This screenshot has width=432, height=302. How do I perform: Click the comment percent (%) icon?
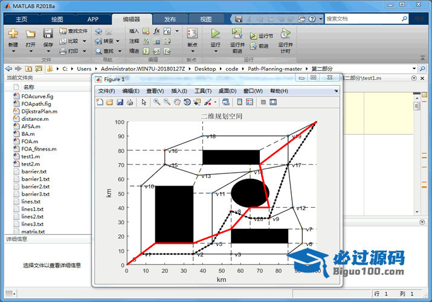(x=146, y=41)
